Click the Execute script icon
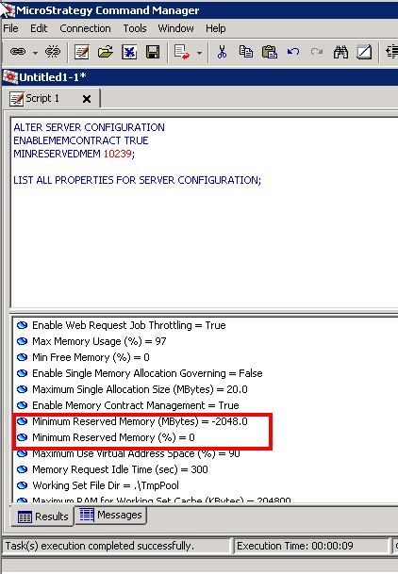 tap(182, 52)
